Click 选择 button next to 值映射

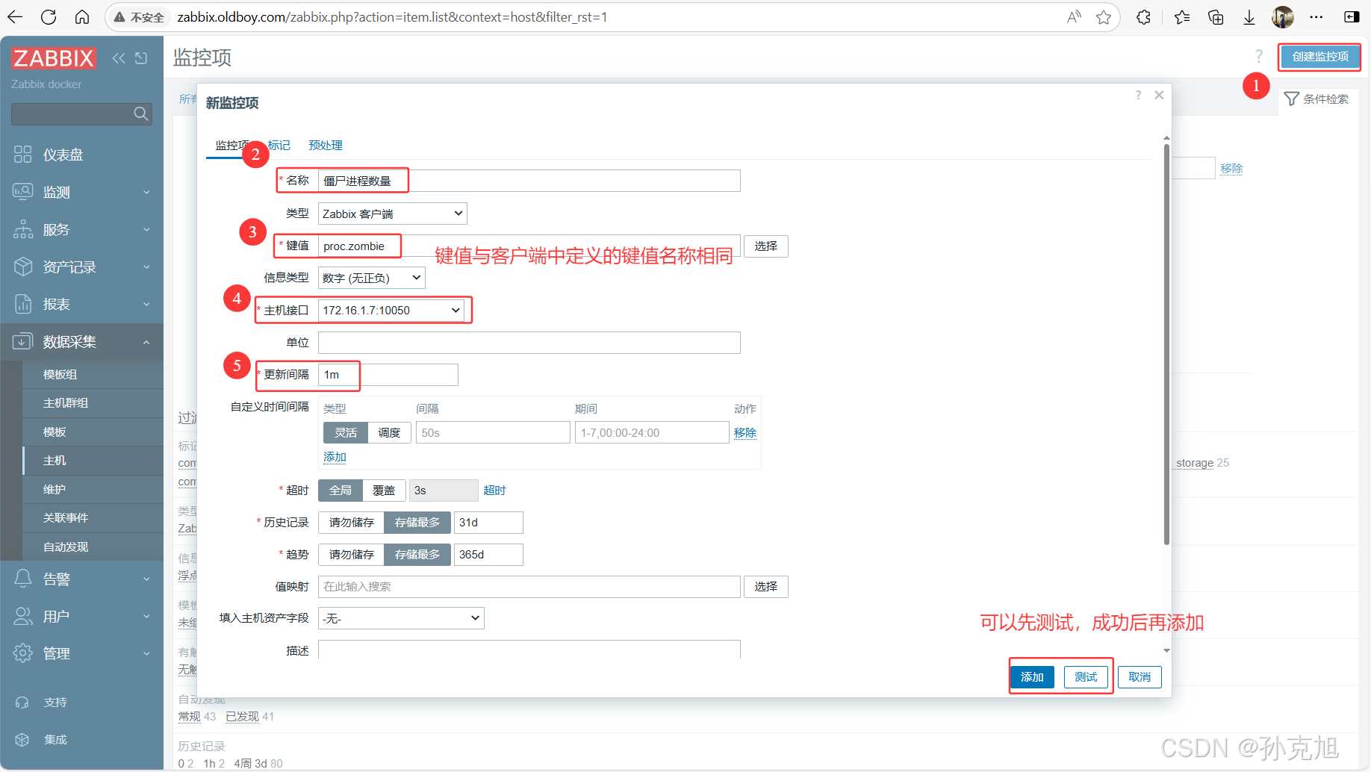pos(766,587)
